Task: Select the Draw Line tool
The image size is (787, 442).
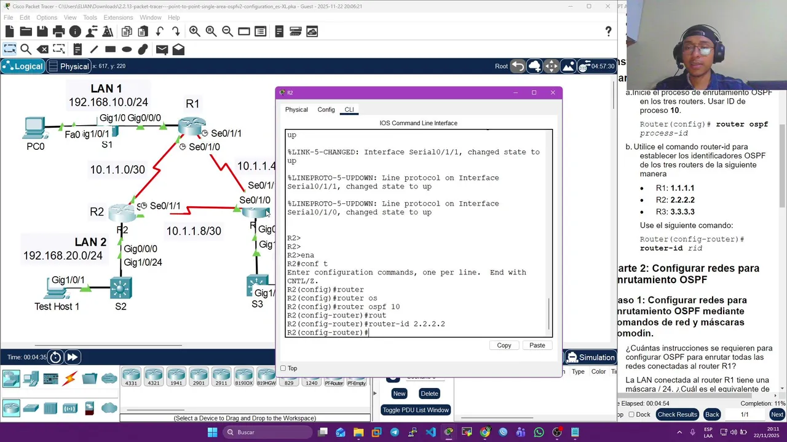Action: click(94, 49)
